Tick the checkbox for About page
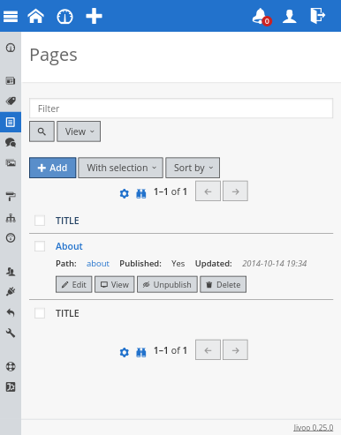 tap(40, 246)
